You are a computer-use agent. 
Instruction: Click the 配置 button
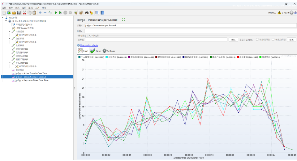coord(291,40)
